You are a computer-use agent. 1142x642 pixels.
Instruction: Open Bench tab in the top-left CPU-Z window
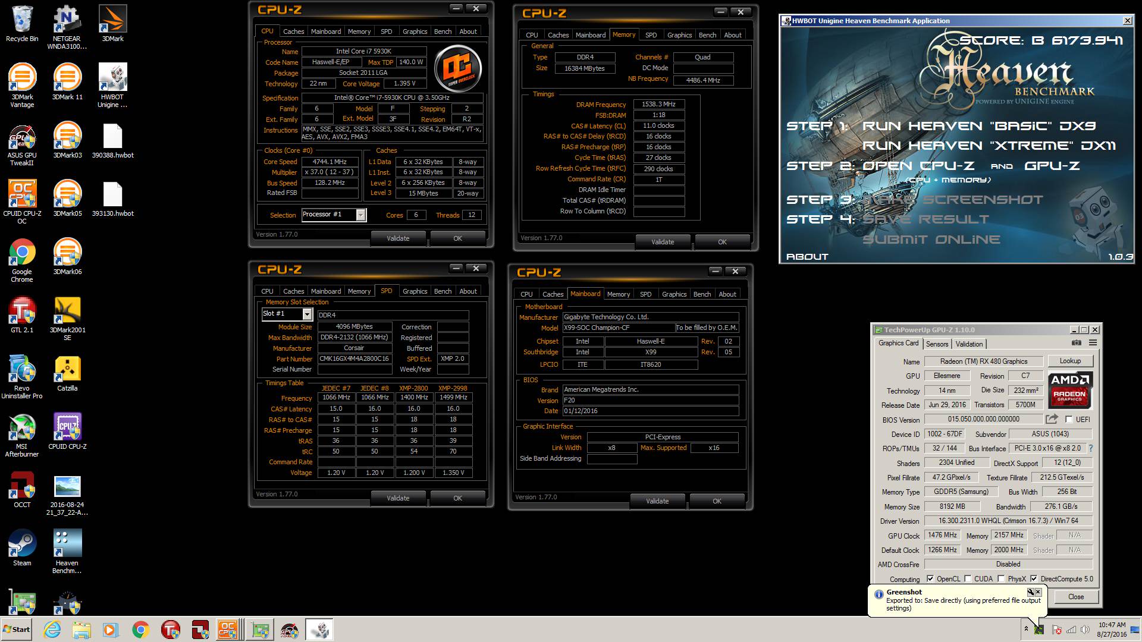[443, 32]
